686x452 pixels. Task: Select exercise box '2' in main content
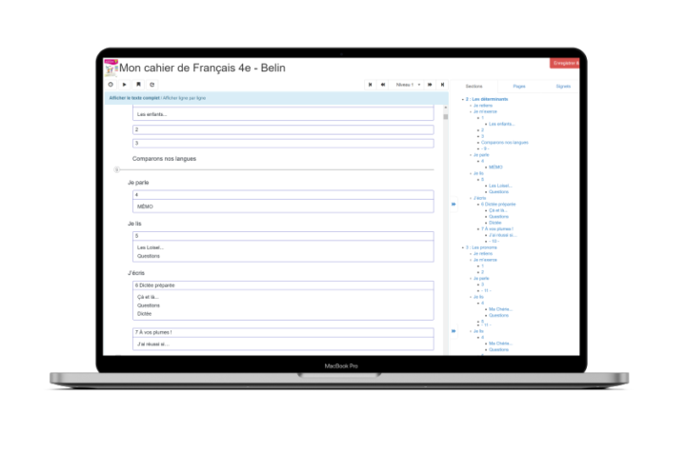(283, 129)
